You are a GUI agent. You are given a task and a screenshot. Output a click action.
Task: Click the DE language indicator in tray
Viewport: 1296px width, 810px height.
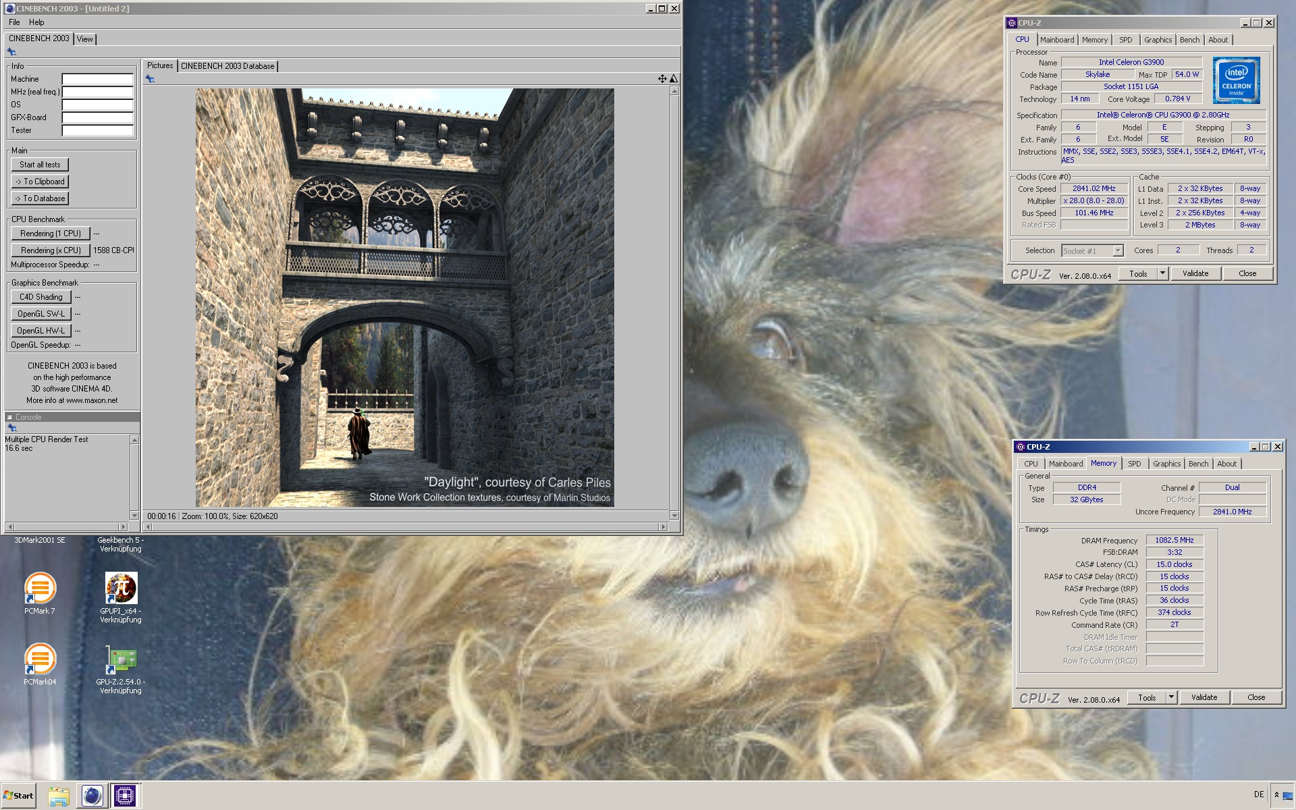pos(1258,794)
